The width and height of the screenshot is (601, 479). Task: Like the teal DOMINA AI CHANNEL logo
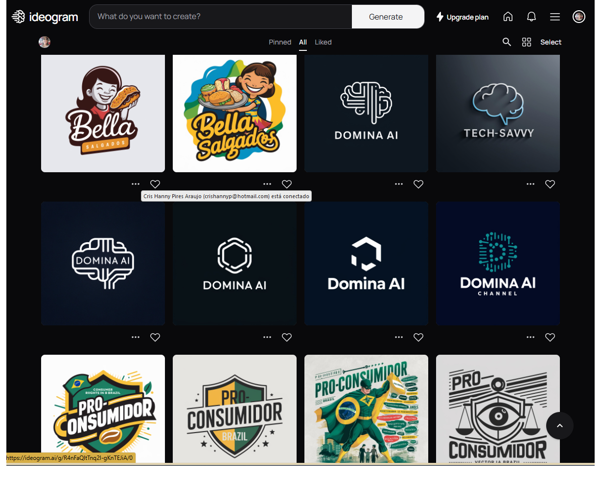[x=550, y=337]
